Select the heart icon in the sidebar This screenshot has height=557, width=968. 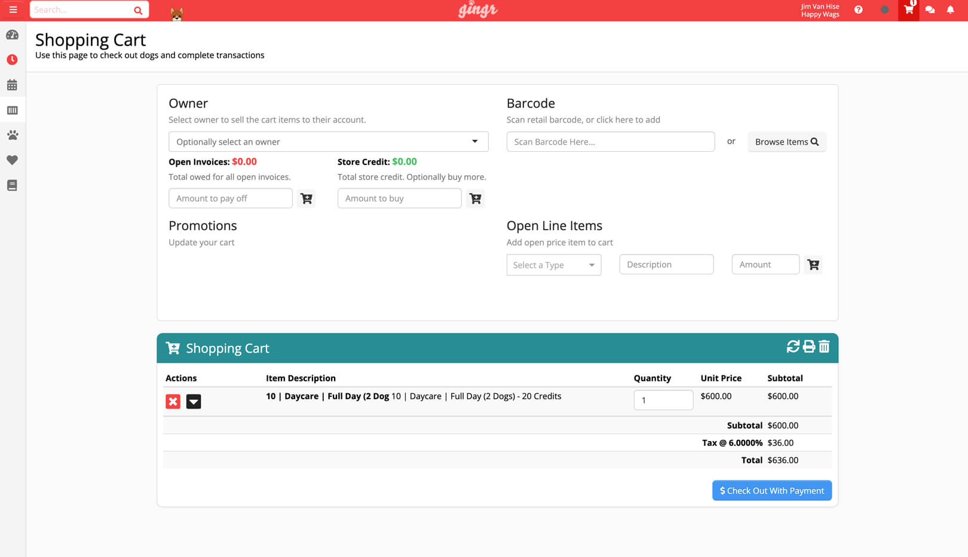[12, 160]
